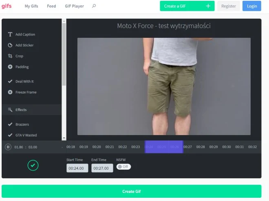Click the sidebar scrollbar up arrow
This screenshot has height=201, width=269.
(x=64, y=21)
